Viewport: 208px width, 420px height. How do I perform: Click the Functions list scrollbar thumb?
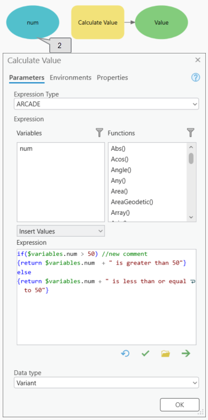click(x=191, y=158)
